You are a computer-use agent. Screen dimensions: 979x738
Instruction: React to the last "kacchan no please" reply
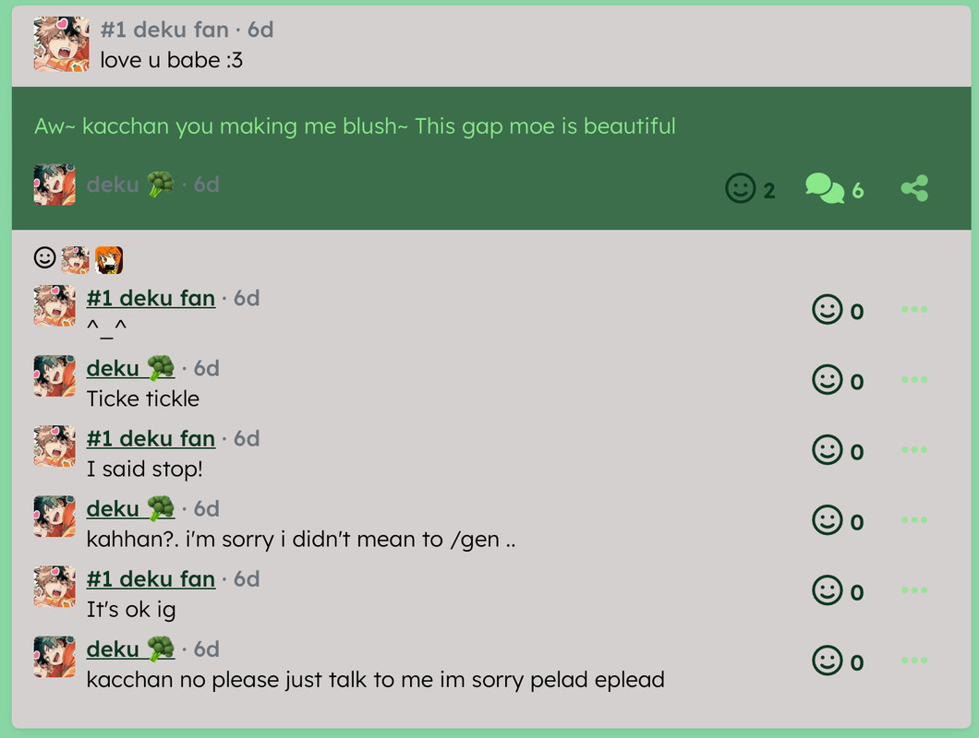click(828, 661)
